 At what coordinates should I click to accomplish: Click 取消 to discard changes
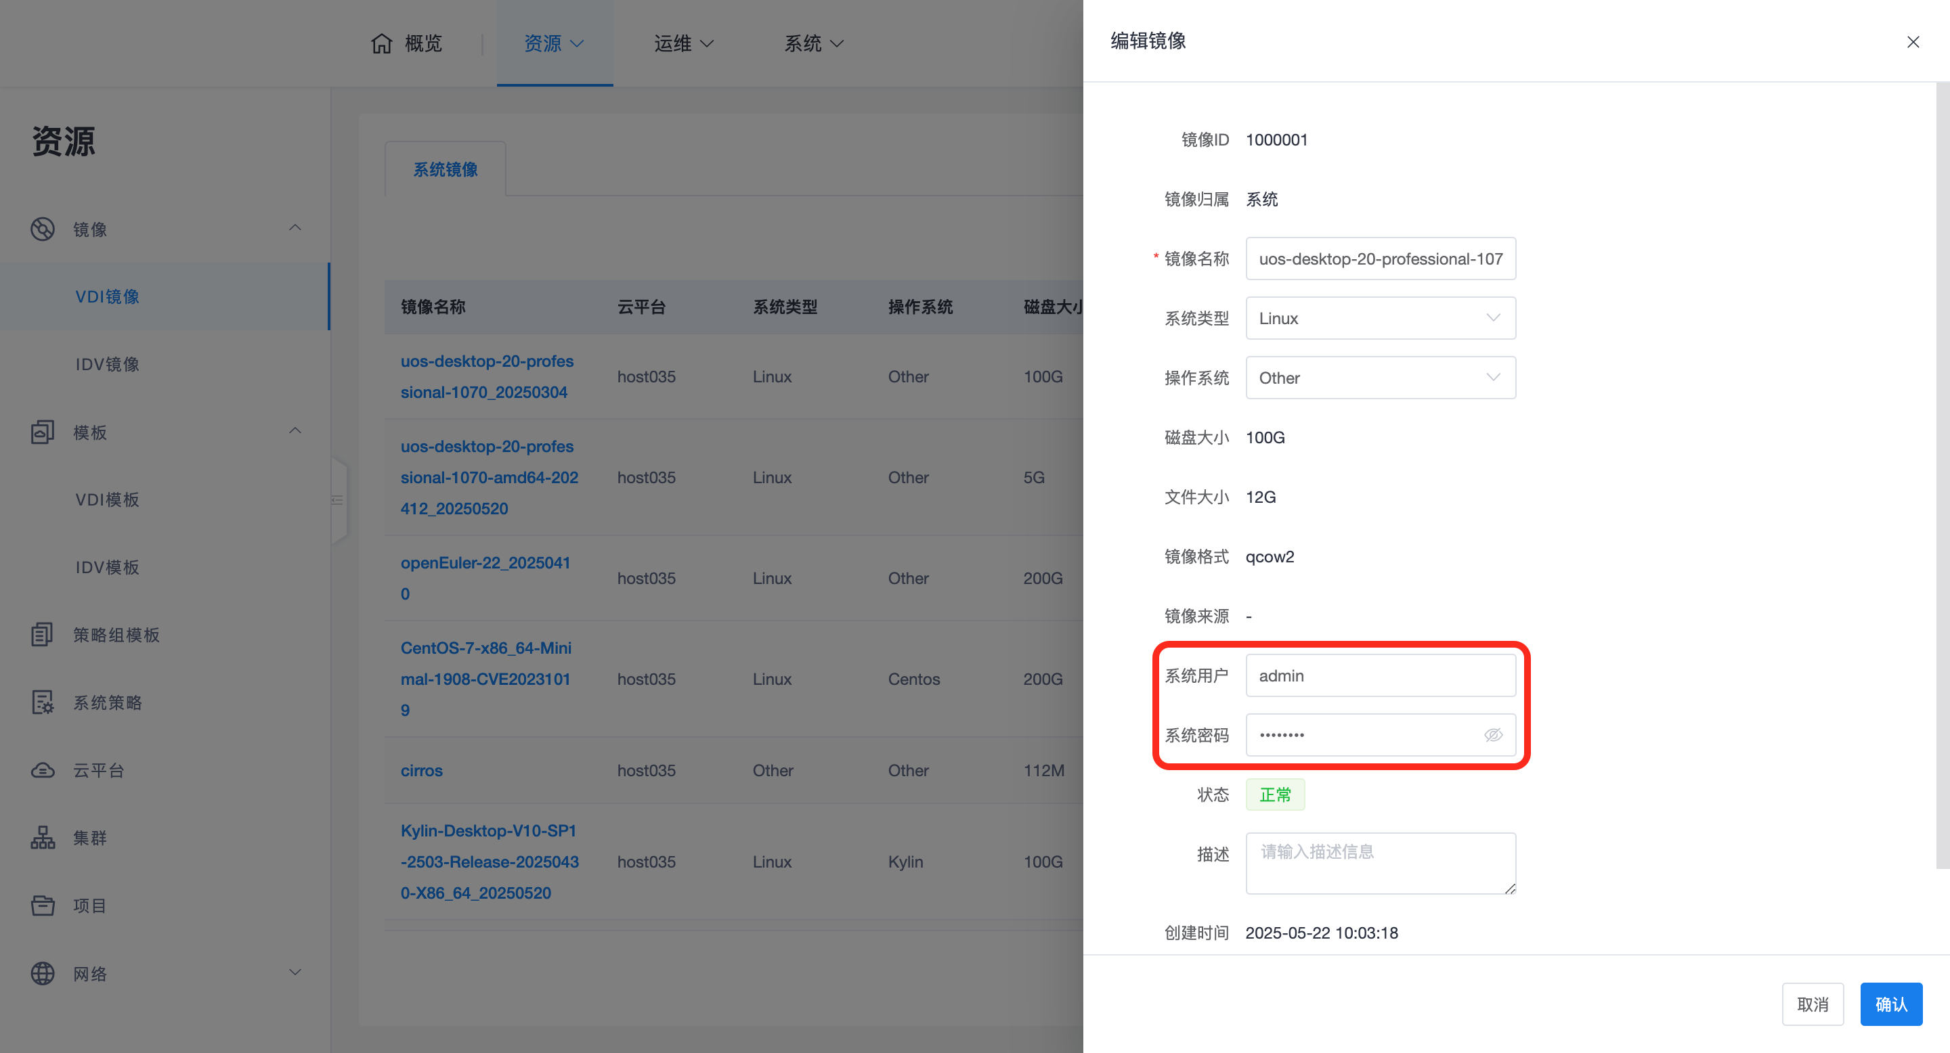coord(1813,1004)
